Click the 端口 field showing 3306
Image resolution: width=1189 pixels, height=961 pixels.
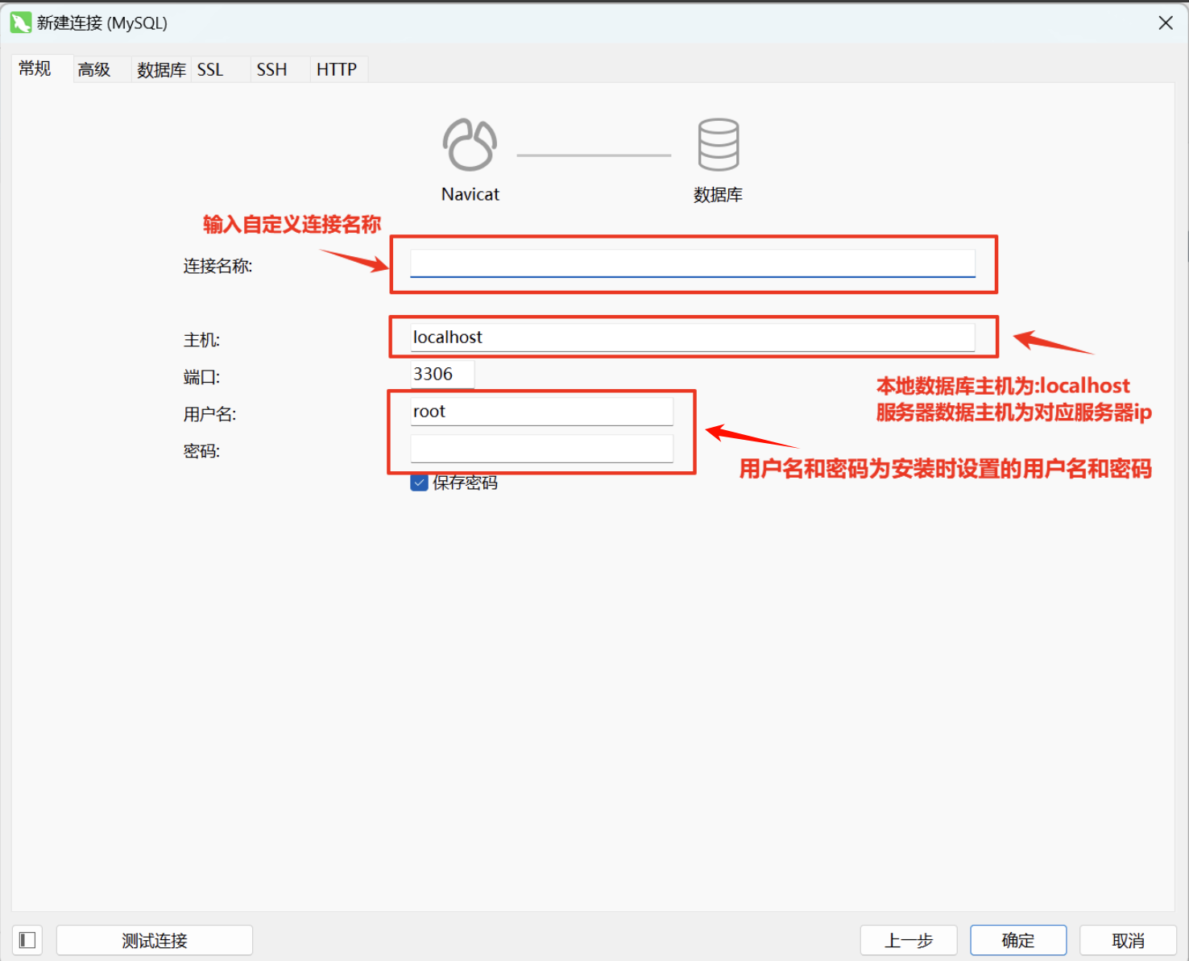[x=442, y=374]
